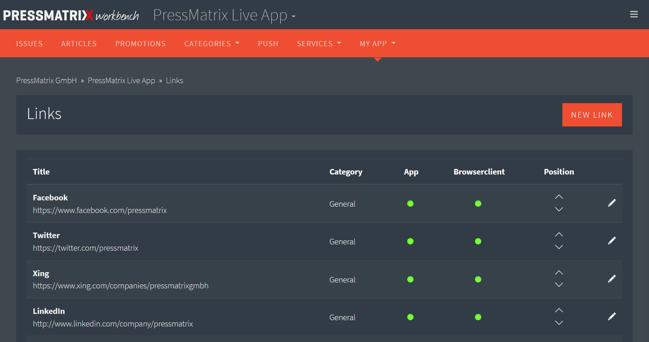Click the Links breadcrumb

tap(174, 81)
